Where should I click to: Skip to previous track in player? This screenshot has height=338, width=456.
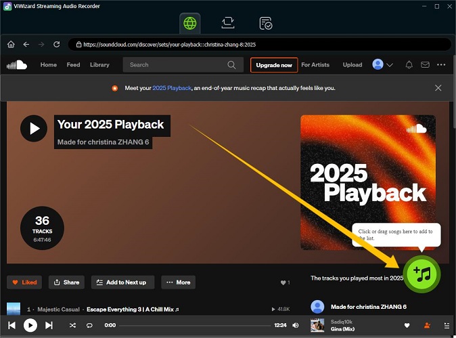pyautogui.click(x=12, y=325)
